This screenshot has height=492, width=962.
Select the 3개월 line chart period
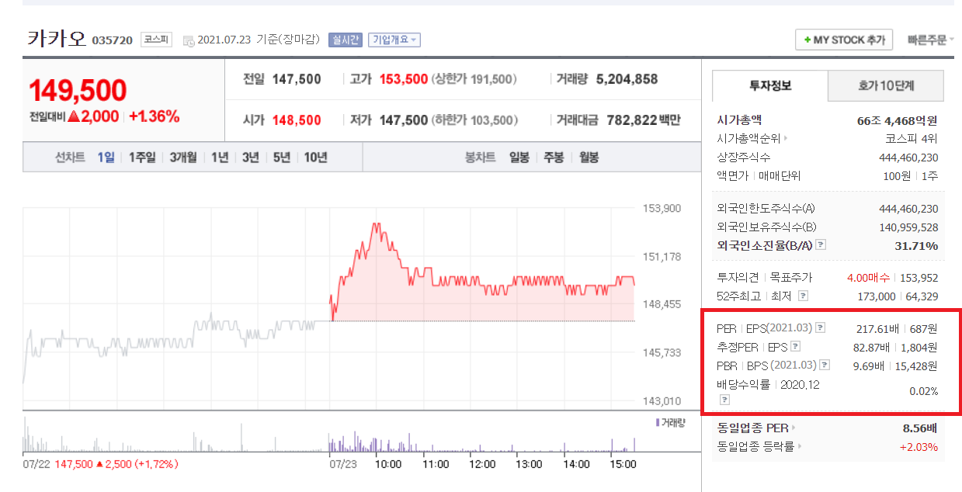coord(184,158)
